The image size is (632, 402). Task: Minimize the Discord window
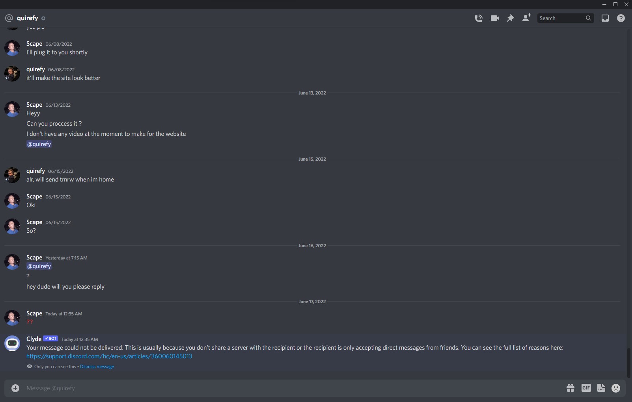tap(604, 4)
